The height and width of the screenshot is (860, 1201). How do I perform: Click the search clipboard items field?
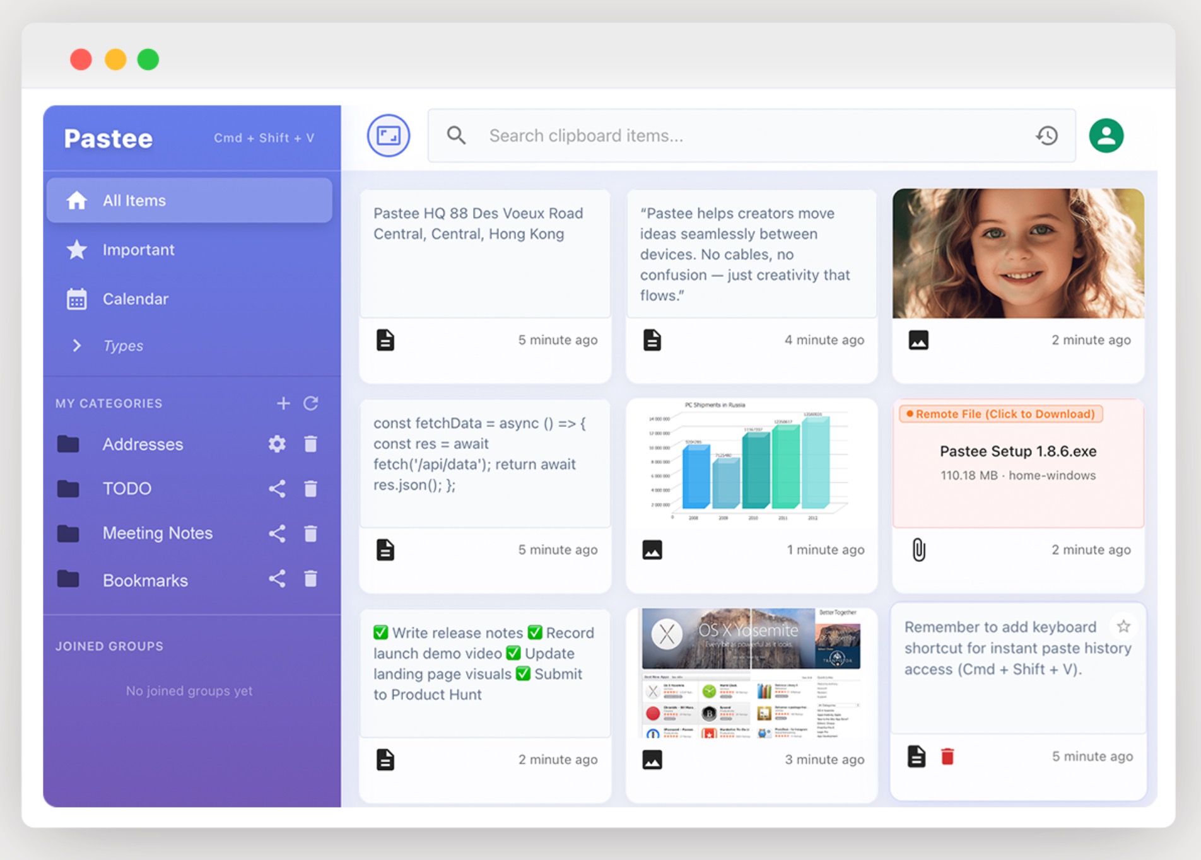pyautogui.click(x=694, y=135)
